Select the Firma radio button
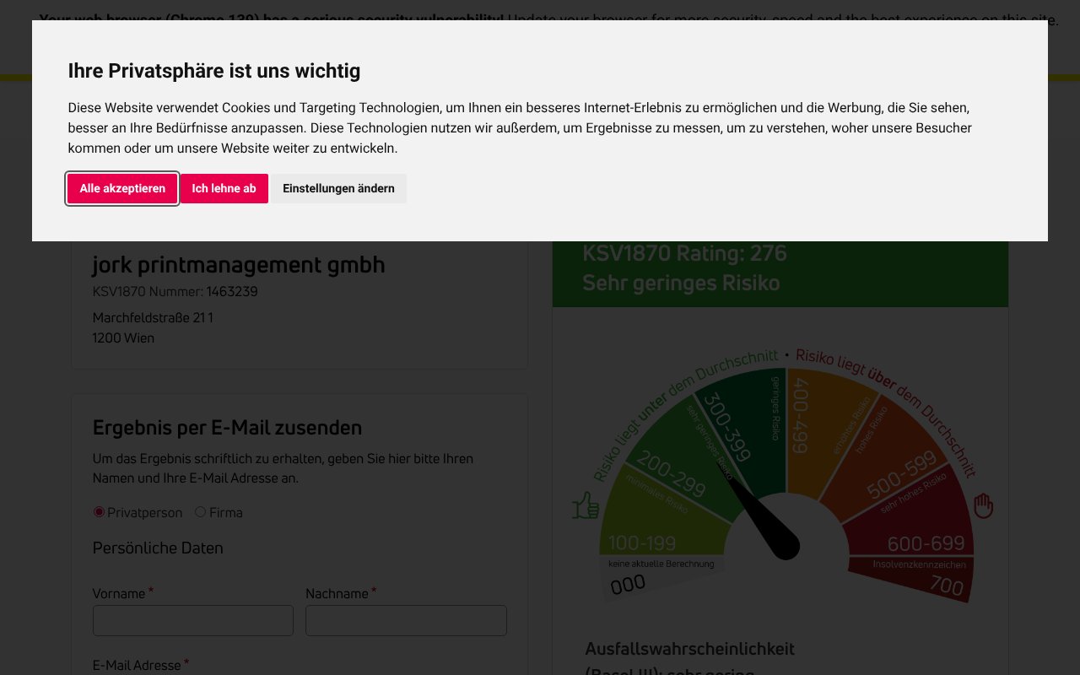1080x675 pixels. click(x=200, y=512)
